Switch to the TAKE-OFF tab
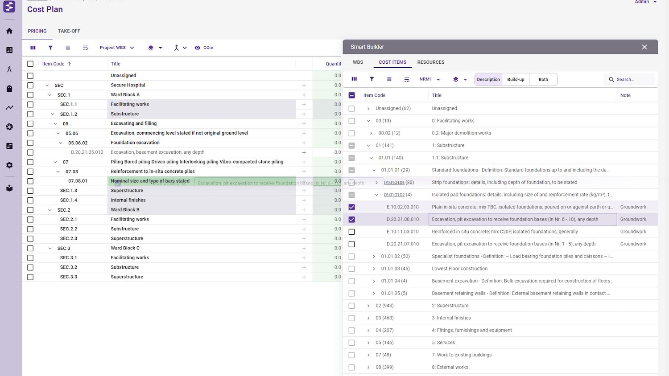The width and height of the screenshot is (669, 376). pos(69,31)
